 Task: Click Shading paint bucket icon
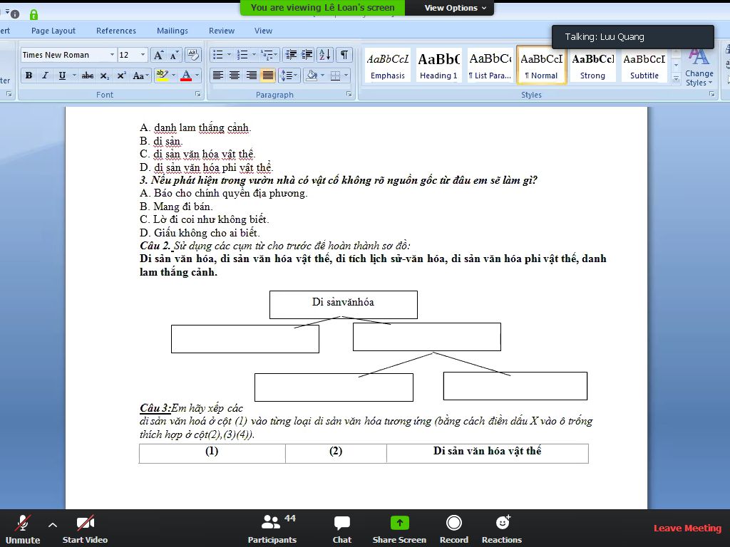point(312,75)
